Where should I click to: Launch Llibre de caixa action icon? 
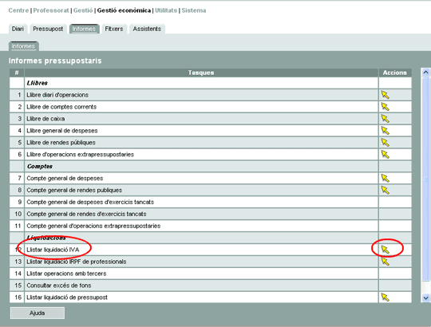pyautogui.click(x=386, y=119)
